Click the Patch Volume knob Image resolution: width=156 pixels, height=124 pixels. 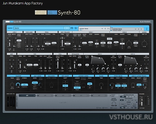coord(114,103)
